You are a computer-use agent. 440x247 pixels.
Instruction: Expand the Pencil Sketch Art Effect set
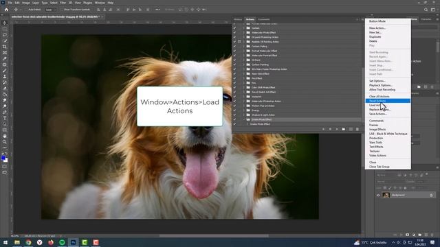click(x=243, y=92)
